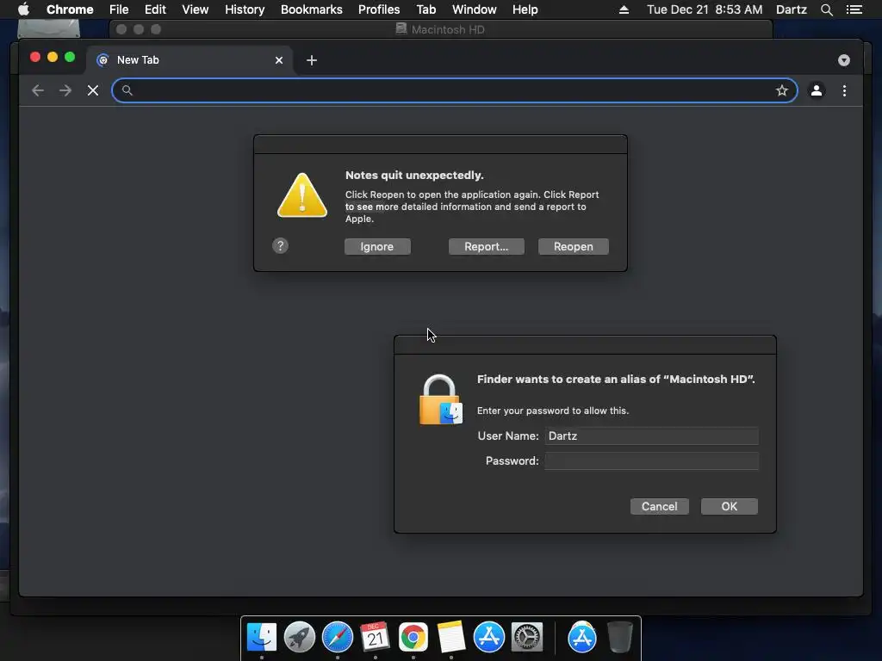The image size is (882, 661).
Task: Click the lock icon in the Finder prompt
Action: coord(440,399)
